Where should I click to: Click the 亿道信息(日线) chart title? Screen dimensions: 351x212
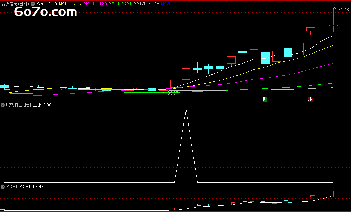[15, 4]
